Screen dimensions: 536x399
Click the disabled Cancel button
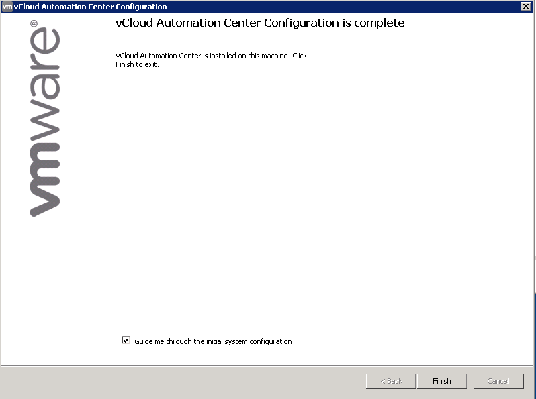point(498,381)
